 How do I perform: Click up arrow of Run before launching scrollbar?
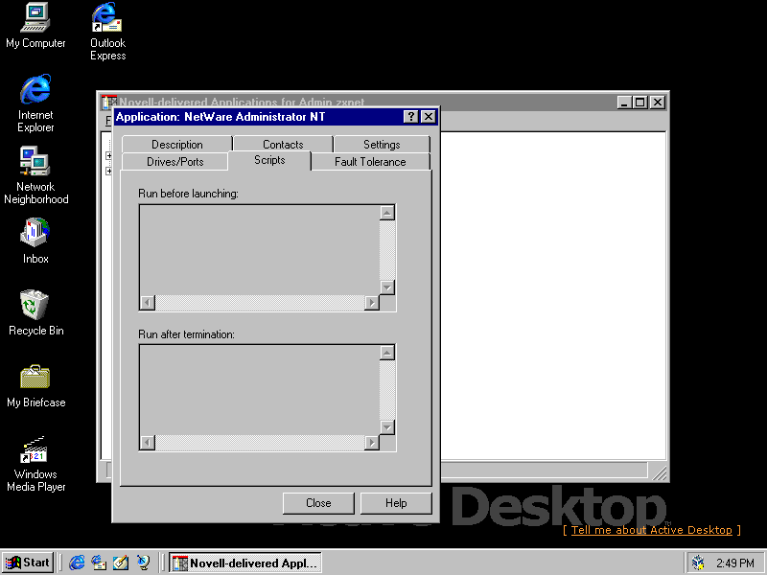[x=387, y=213]
